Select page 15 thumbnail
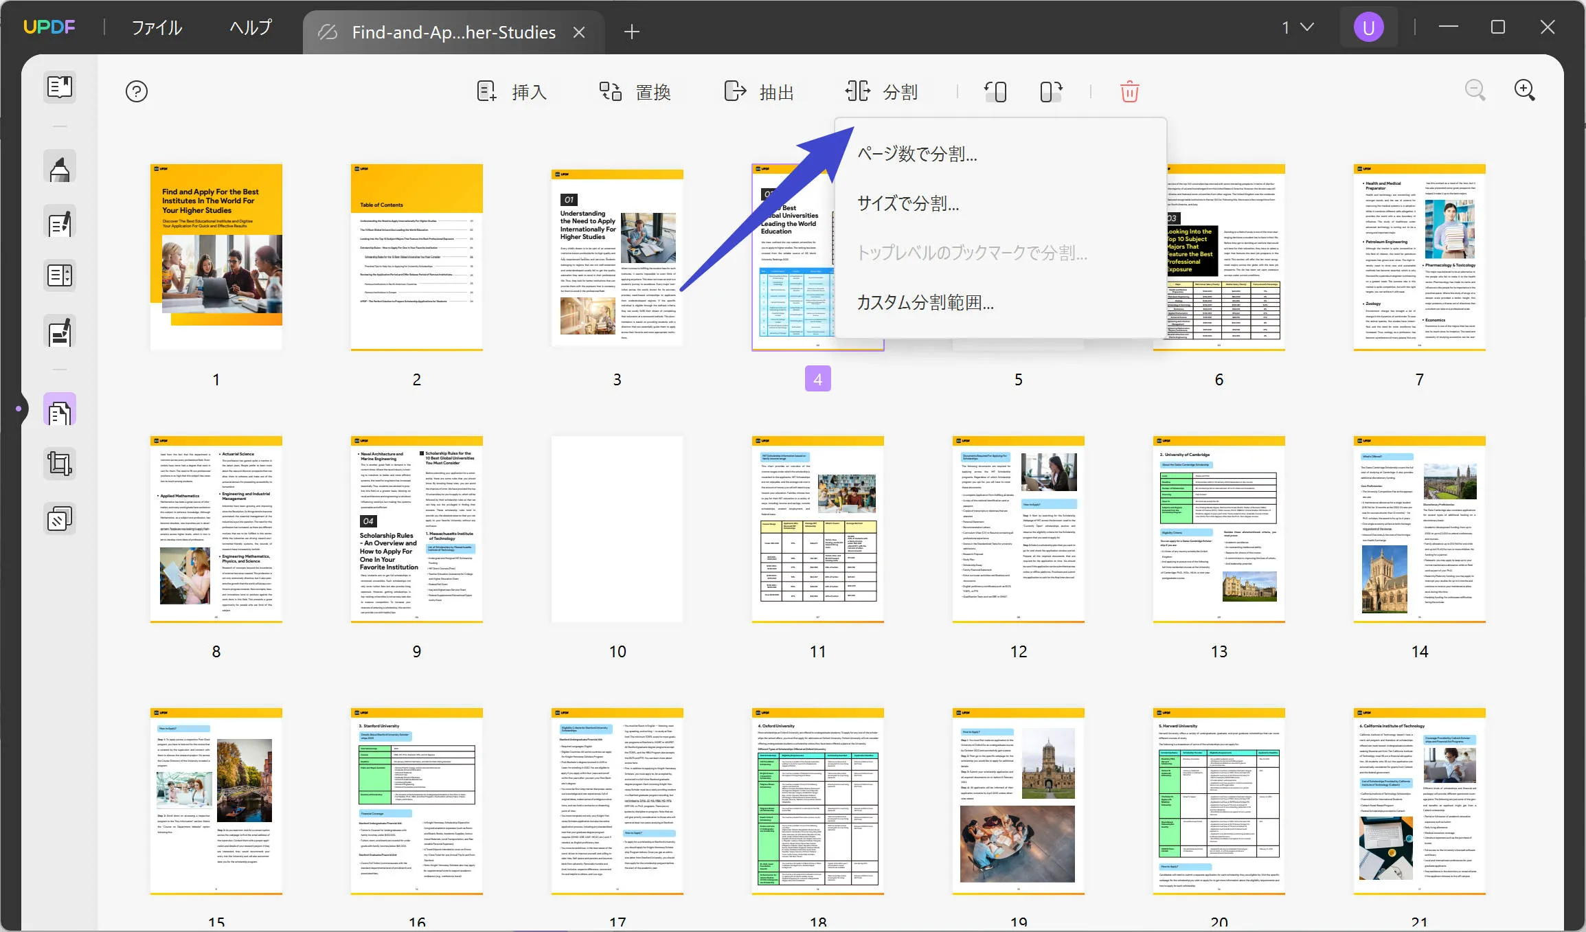The image size is (1586, 932). (x=216, y=802)
